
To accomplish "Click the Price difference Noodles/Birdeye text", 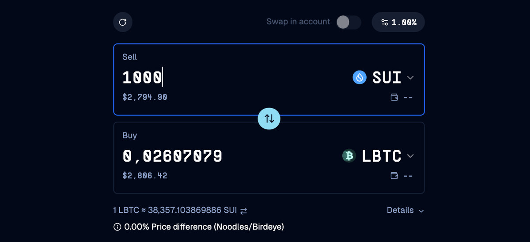I will point(204,227).
